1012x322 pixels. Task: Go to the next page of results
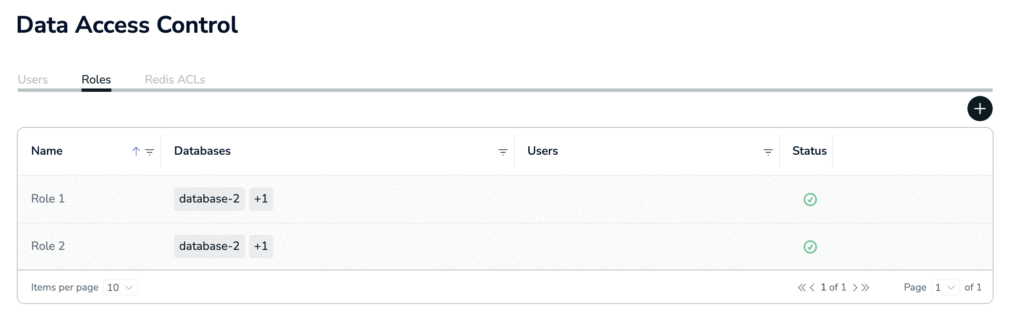pyautogui.click(x=855, y=288)
